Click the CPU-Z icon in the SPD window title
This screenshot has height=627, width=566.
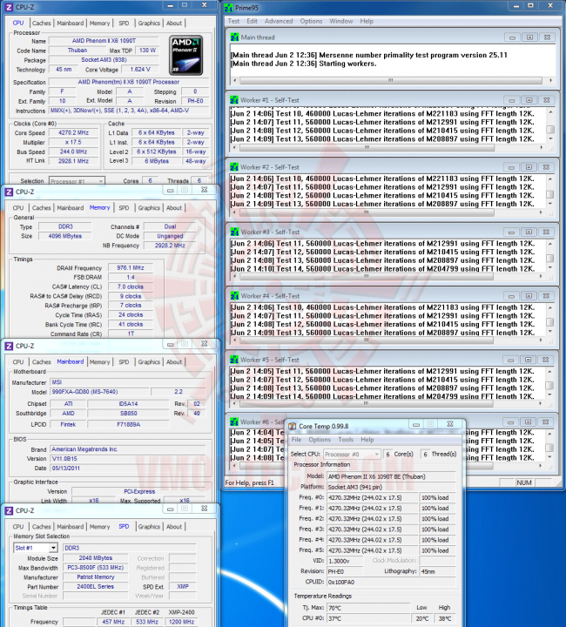point(9,510)
